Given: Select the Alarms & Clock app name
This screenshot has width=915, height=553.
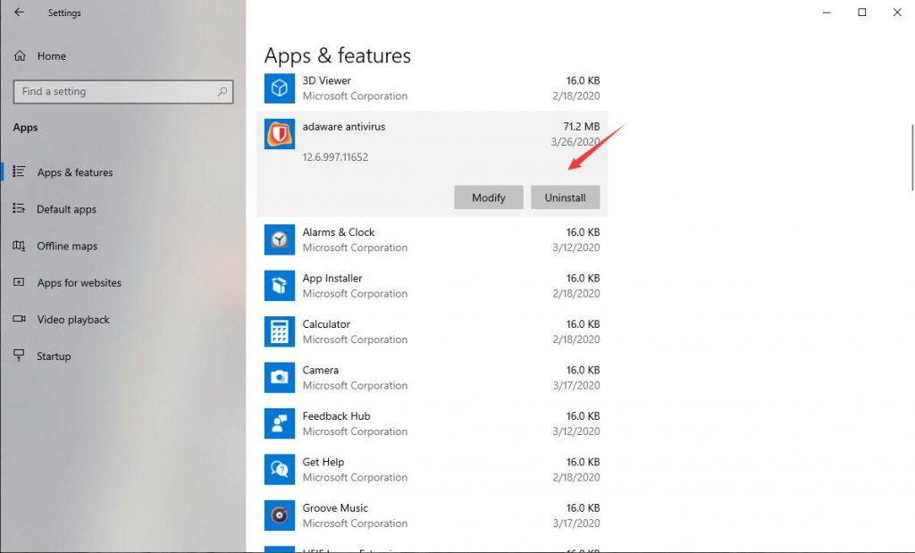Looking at the screenshot, I should coord(339,232).
